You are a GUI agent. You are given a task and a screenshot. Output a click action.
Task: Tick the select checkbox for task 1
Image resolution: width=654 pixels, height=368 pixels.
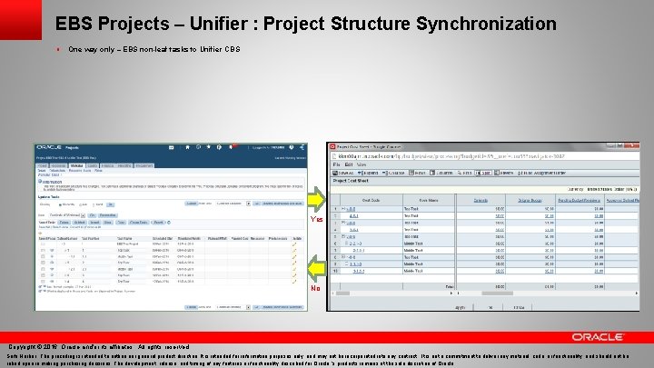pos(43,251)
